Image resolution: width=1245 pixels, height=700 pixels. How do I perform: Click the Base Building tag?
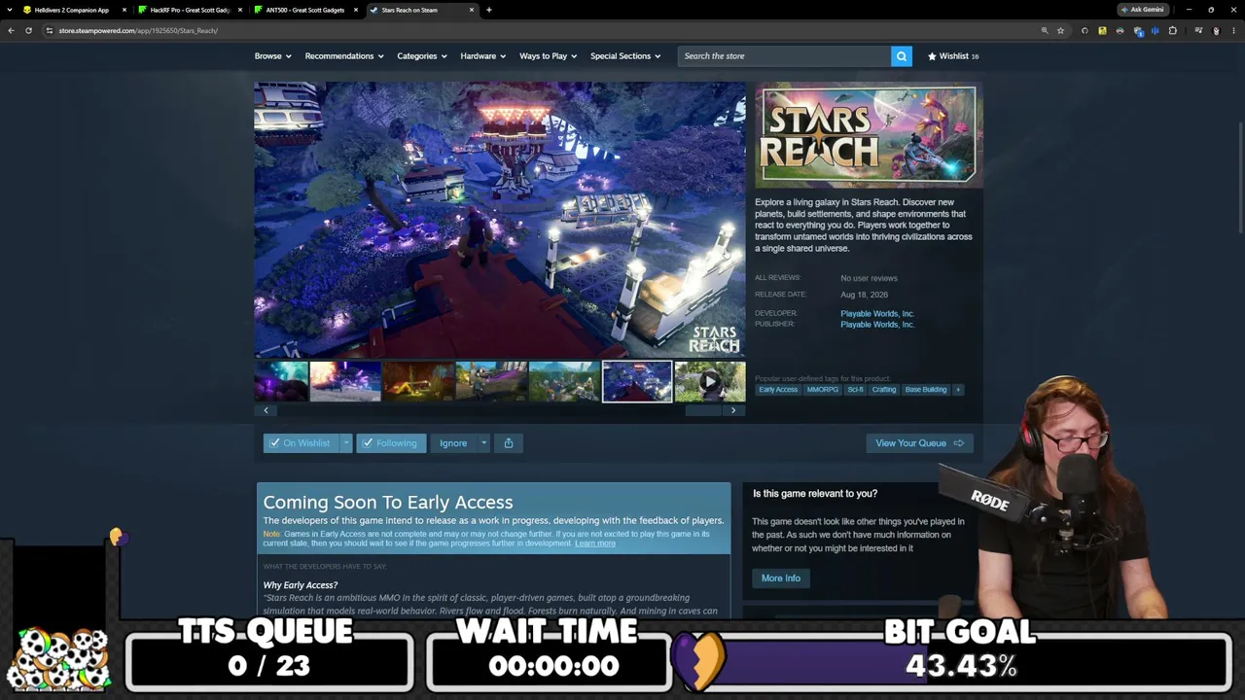926,390
